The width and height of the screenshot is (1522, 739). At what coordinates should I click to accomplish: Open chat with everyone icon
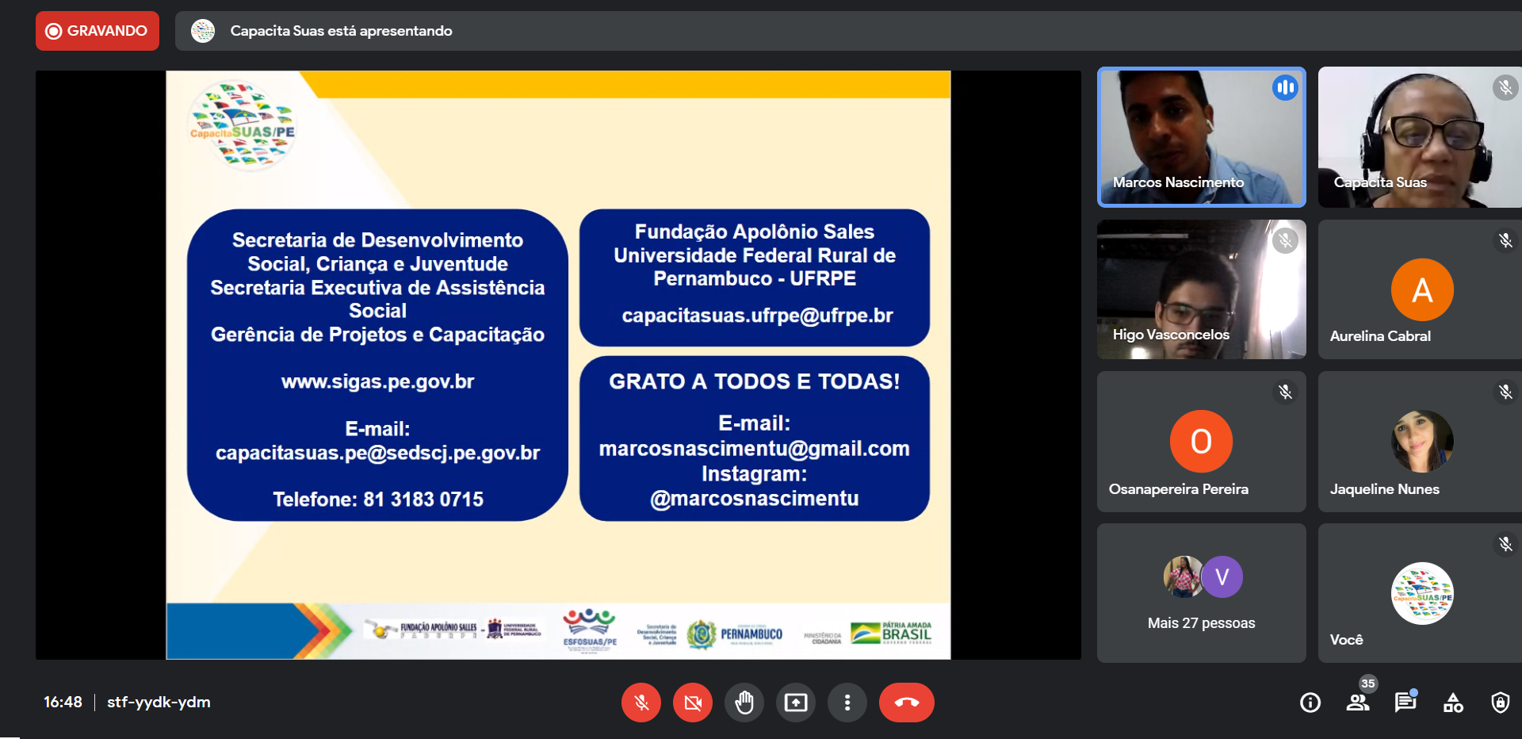pyautogui.click(x=1405, y=703)
